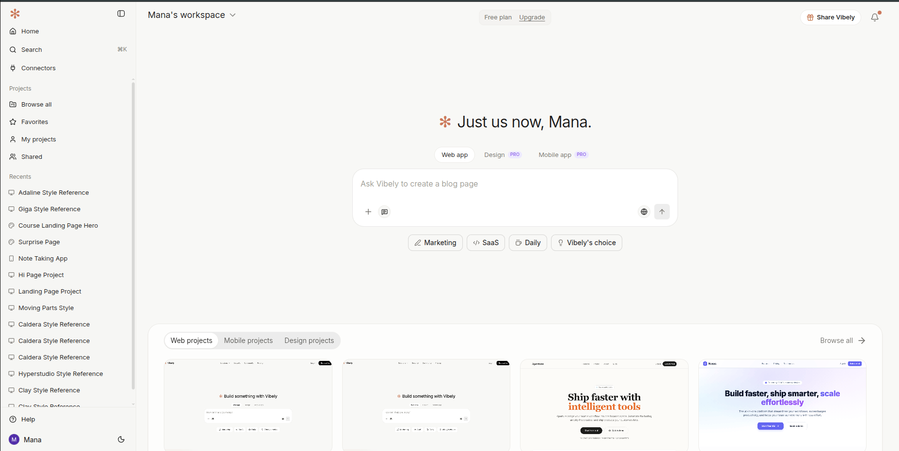Click the plus attach icon in prompt box
Screen dimensions: 899x451
[x=368, y=212]
